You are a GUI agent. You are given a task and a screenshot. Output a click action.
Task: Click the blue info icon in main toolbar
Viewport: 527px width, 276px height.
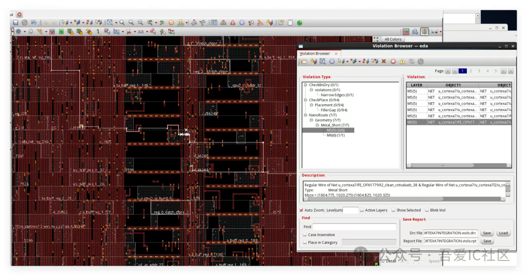tap(242, 22)
